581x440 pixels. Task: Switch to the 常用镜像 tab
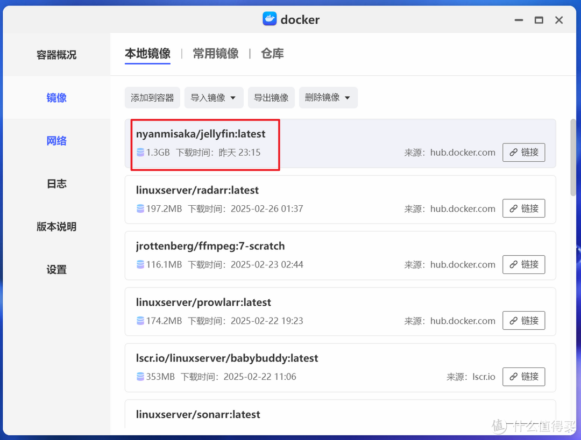215,54
